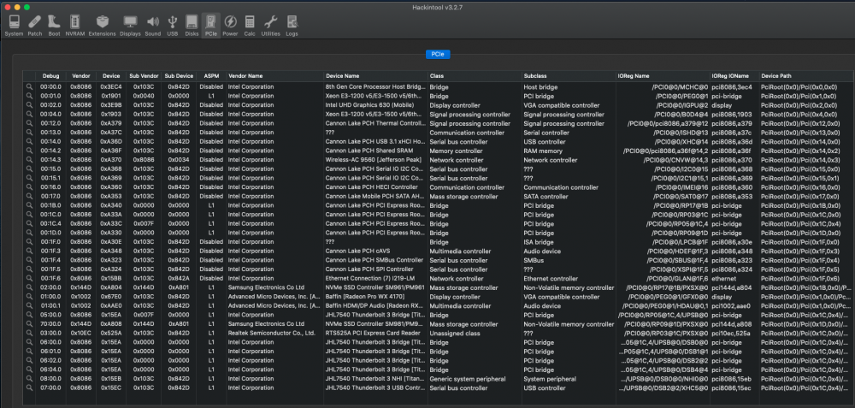855x408 pixels.
Task: Sort by the Device Path column header
Action: [806, 76]
